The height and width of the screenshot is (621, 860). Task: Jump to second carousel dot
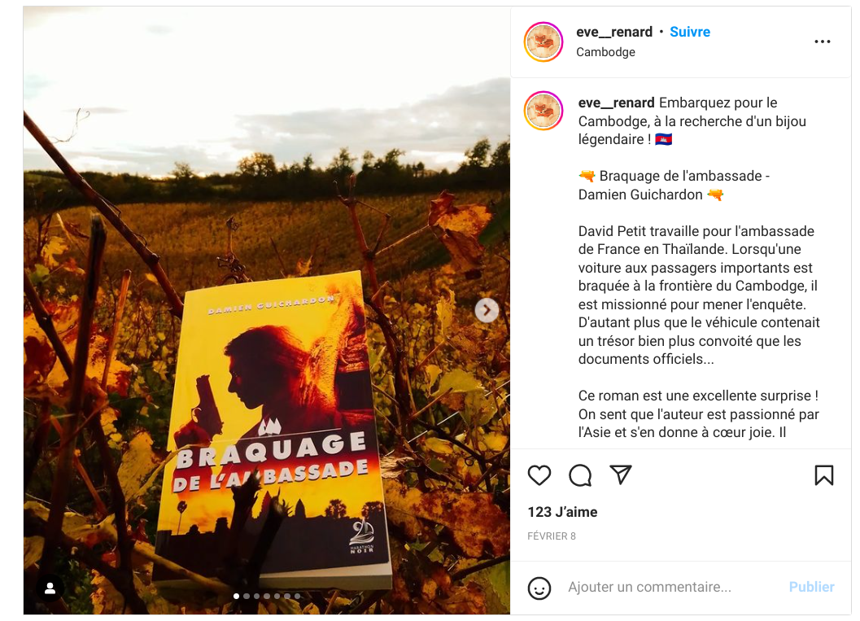click(x=247, y=596)
